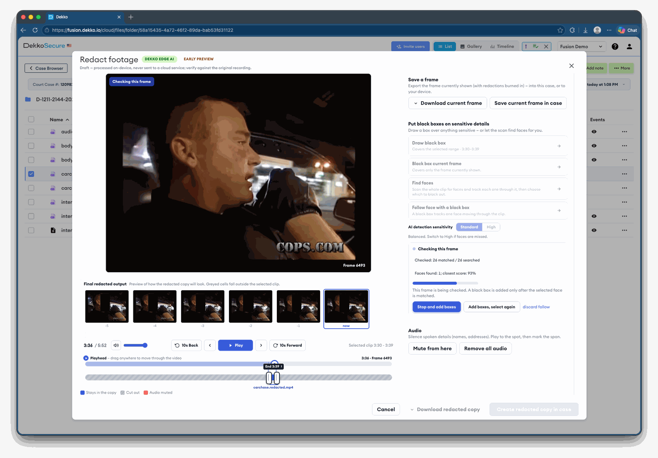Open the More menu button
This screenshot has height=458, width=658.
[622, 68]
